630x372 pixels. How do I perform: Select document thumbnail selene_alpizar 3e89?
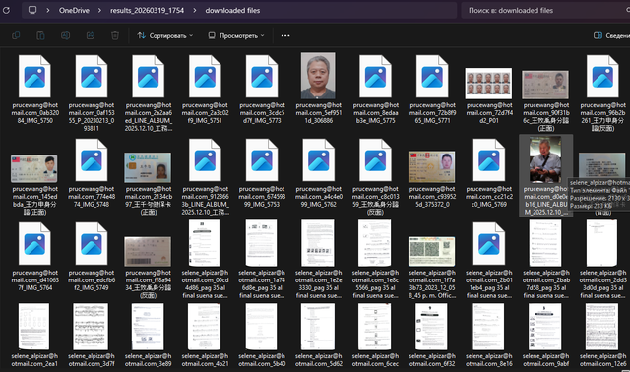[148, 327]
